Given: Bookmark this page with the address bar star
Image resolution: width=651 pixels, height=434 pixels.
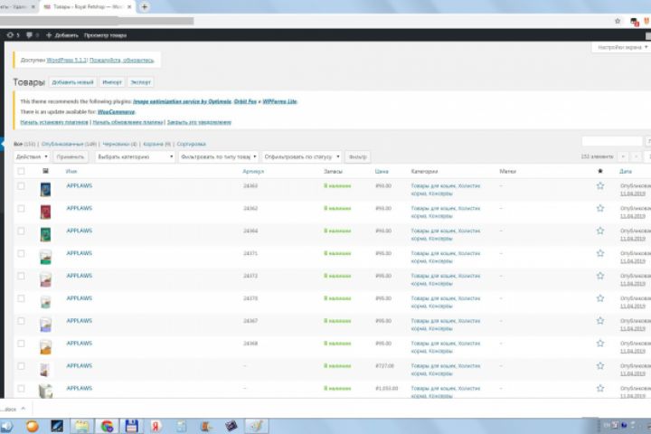Looking at the screenshot, I should point(618,21).
